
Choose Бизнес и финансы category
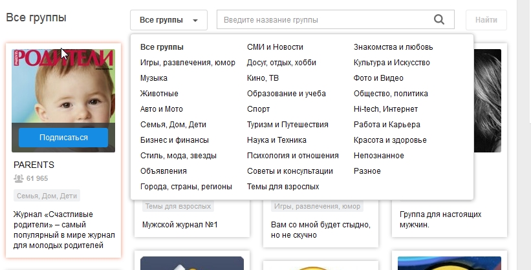(x=175, y=140)
